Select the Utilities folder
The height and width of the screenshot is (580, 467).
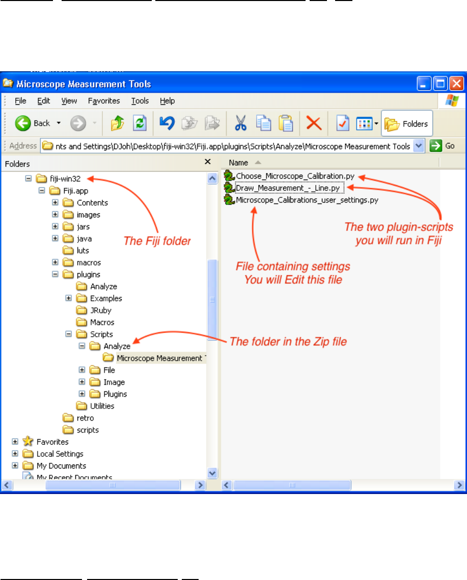(95, 406)
